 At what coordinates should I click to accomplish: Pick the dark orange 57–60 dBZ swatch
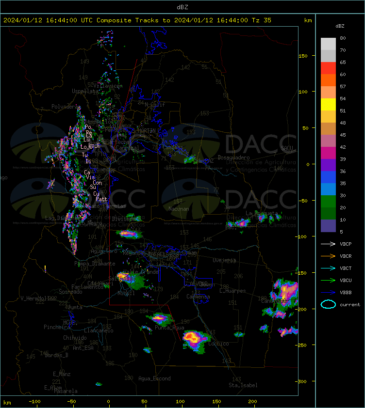pos(328,80)
